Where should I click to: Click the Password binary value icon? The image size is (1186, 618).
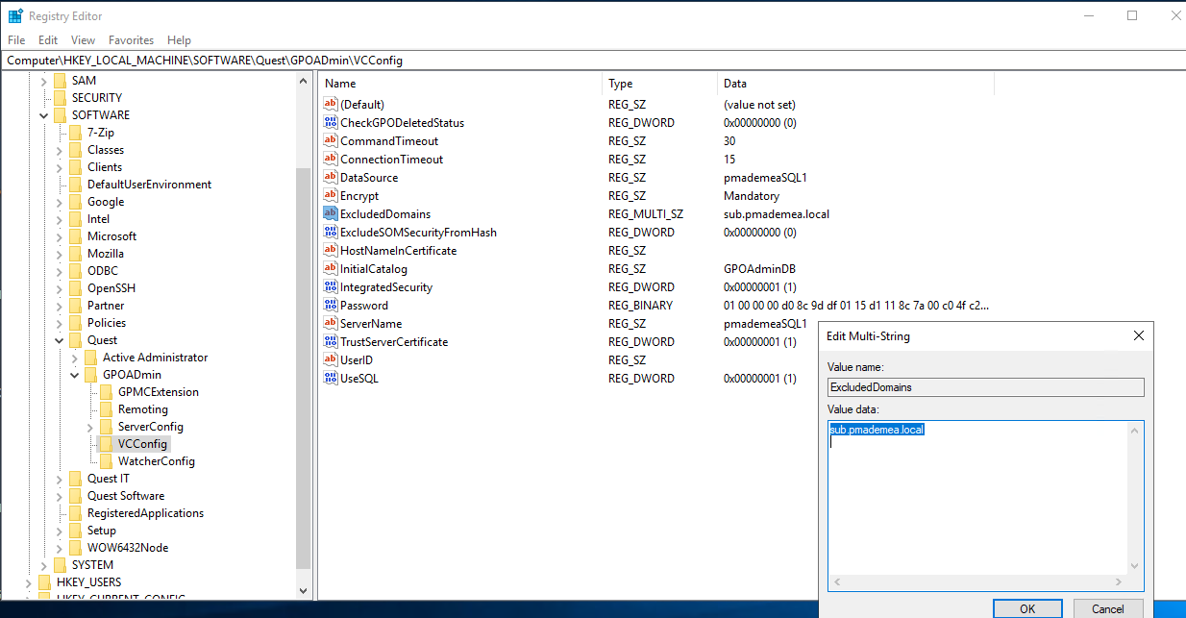[331, 306]
